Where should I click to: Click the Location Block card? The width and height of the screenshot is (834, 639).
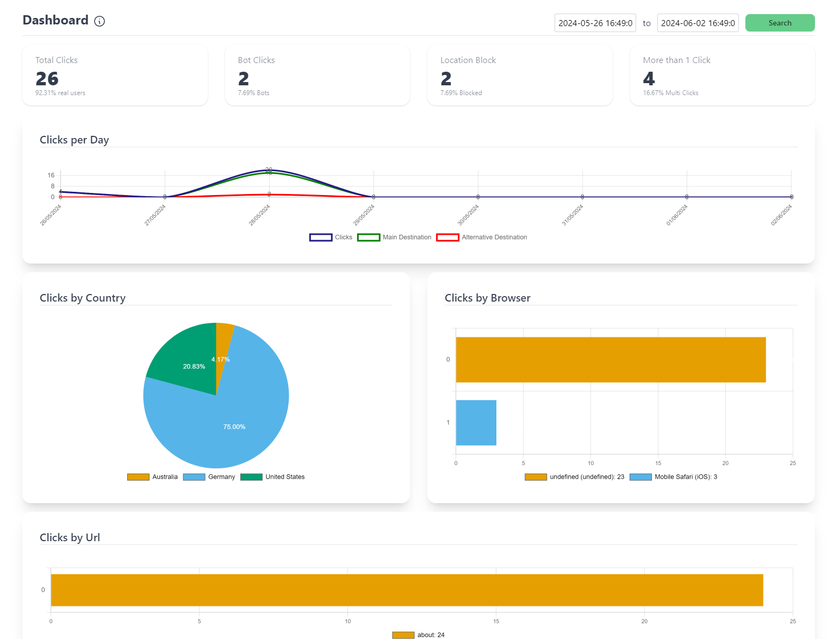[520, 75]
